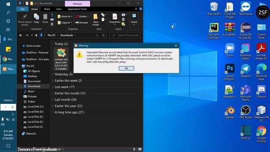270x152 pixels.
Task: Open the Properties ribbon button
Action: [115, 19]
